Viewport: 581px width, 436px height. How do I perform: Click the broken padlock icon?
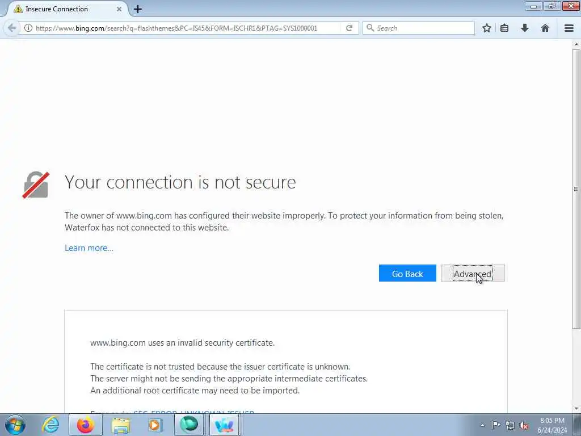click(x=36, y=185)
